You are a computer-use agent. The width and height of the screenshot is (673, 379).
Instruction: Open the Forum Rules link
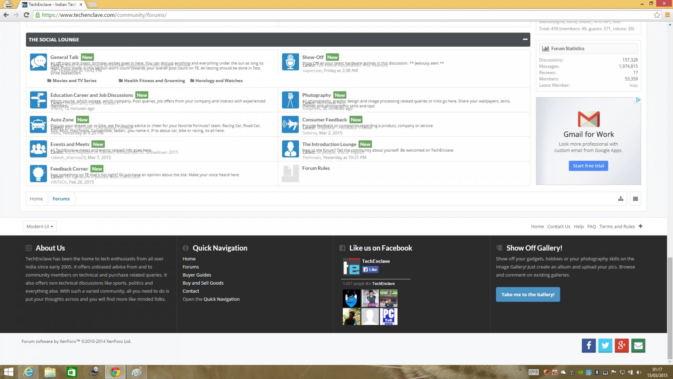316,168
